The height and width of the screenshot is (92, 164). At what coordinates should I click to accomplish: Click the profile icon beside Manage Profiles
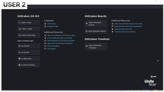(x=45, y=27)
